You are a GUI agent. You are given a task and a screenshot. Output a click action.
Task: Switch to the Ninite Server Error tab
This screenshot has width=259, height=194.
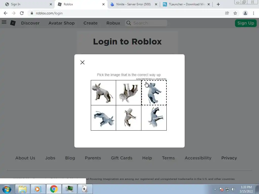click(133, 4)
